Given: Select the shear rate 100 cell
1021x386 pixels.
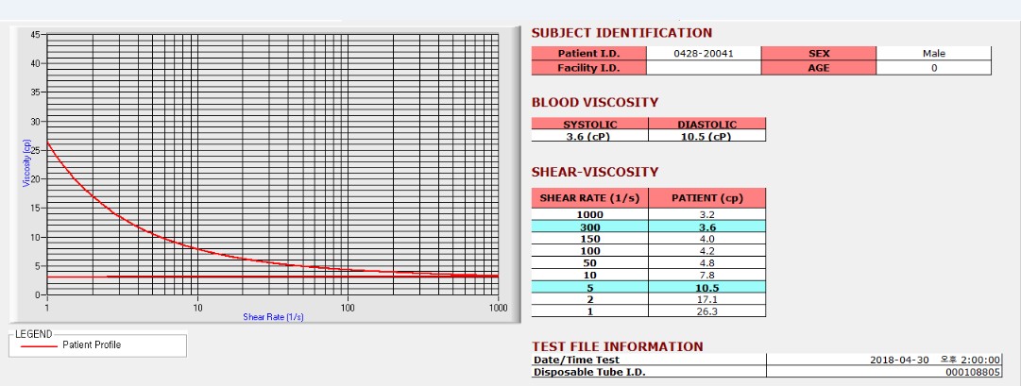Looking at the screenshot, I should pyautogui.click(x=590, y=251).
